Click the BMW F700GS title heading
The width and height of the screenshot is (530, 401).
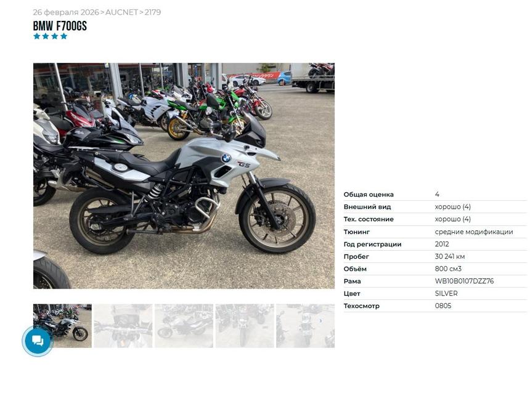coord(60,26)
